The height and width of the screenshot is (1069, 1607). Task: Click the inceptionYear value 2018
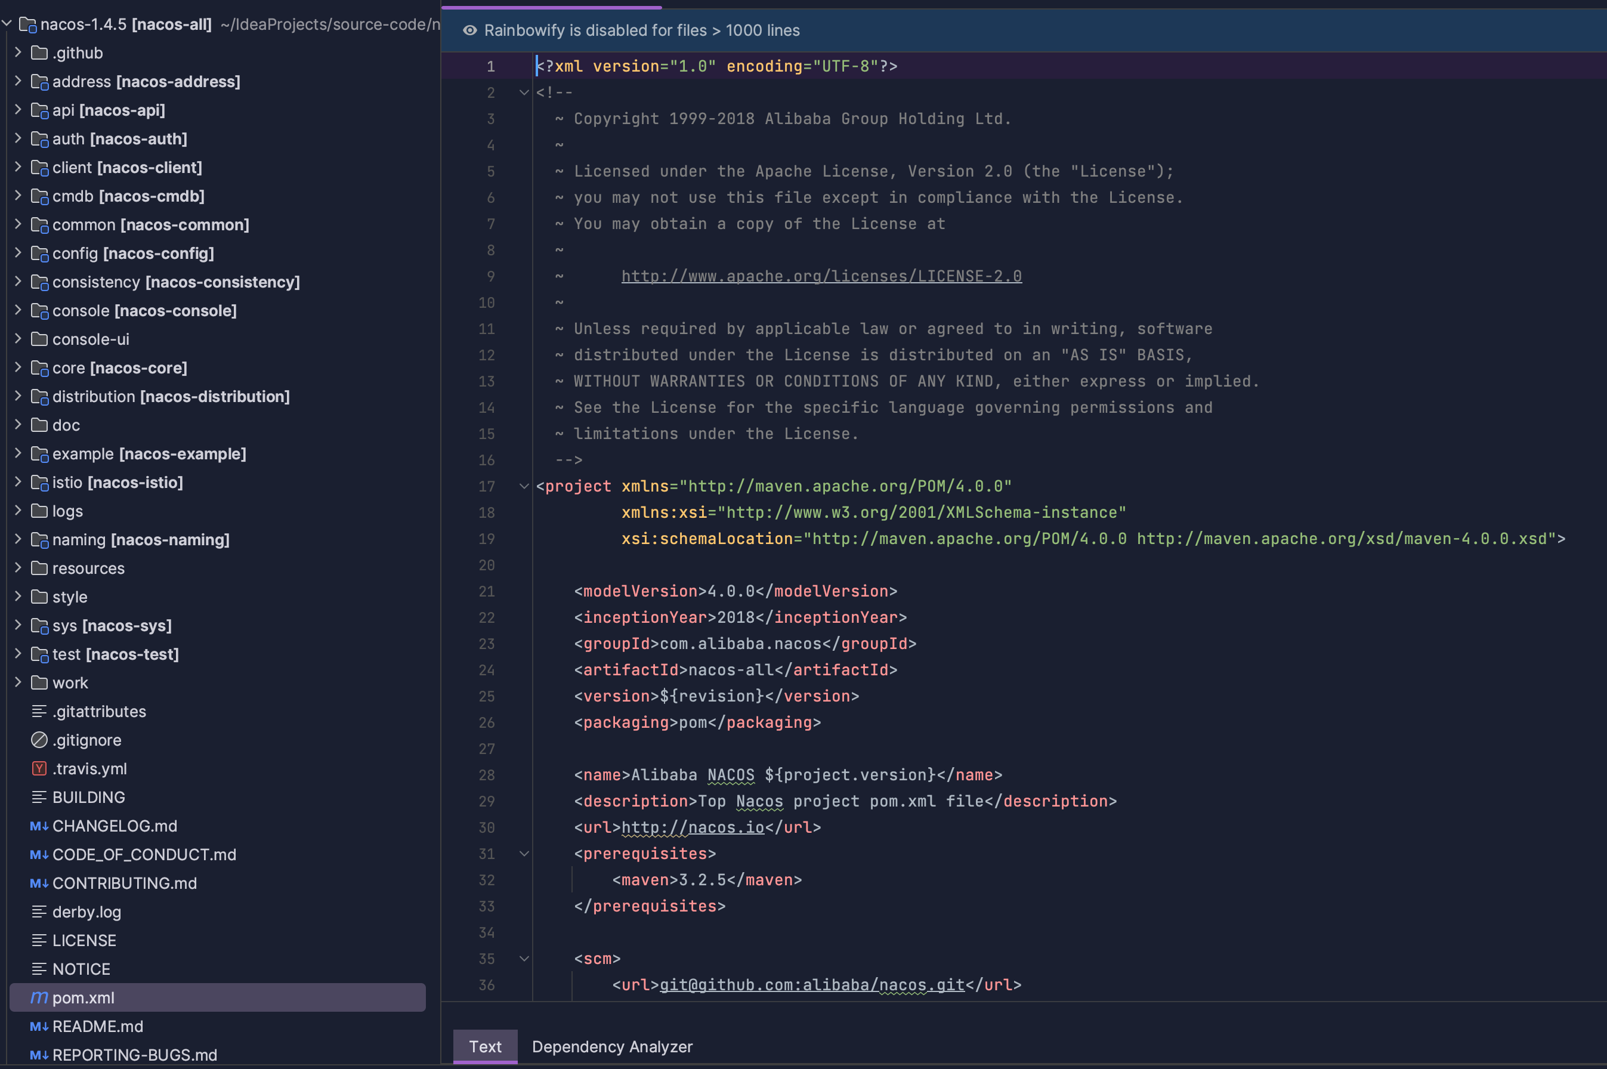click(x=735, y=617)
